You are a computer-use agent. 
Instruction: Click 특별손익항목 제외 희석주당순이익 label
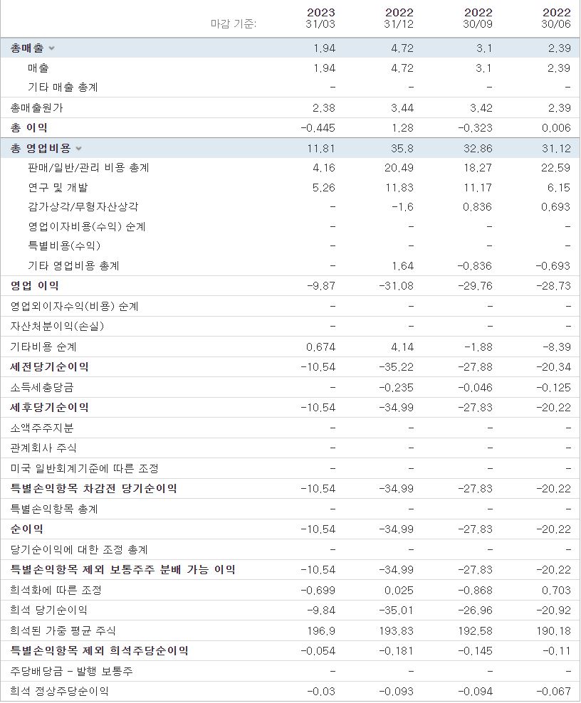pyautogui.click(x=99, y=650)
